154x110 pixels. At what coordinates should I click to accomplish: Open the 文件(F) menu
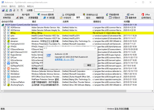point(4,6)
